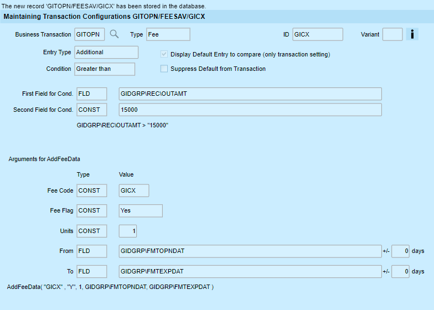Click the second condition value 15000

click(250, 110)
